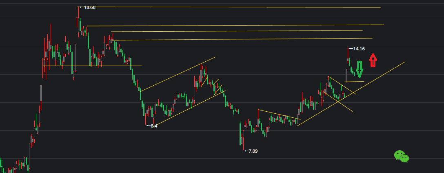
Task: Click the candlestick marking the 18.68 high
Action: click(x=78, y=22)
